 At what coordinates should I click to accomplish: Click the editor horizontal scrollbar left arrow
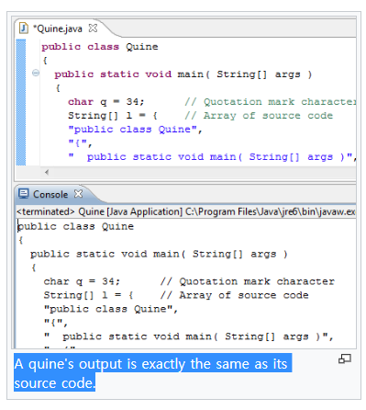(x=47, y=172)
